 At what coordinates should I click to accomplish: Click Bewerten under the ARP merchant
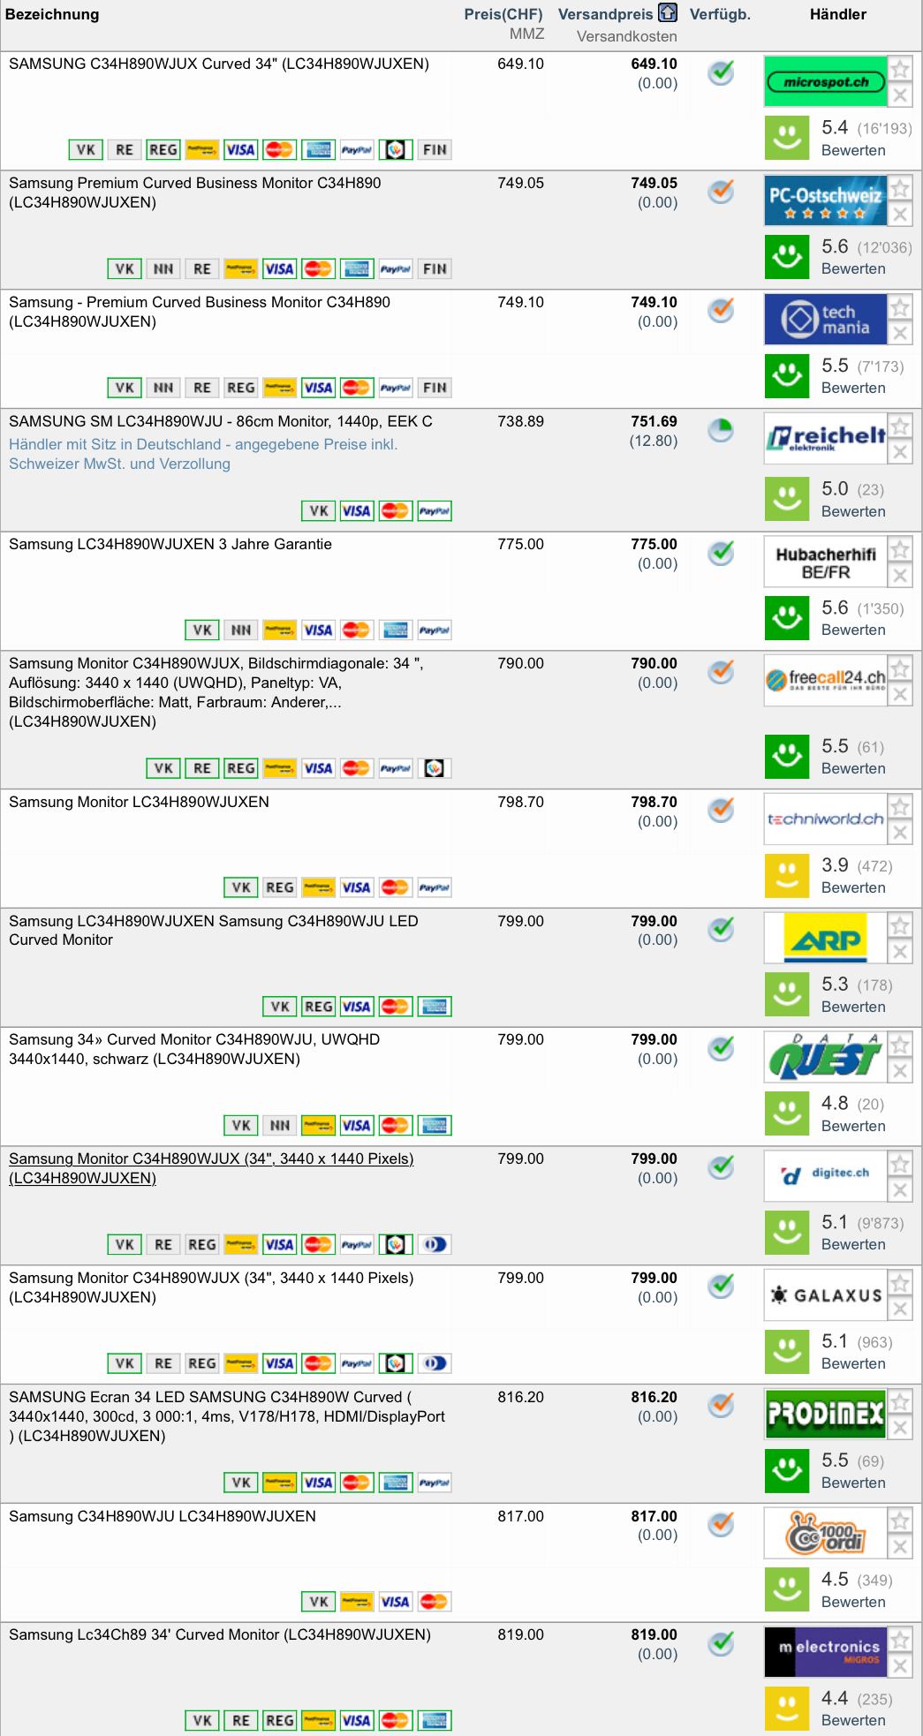[x=853, y=1007]
